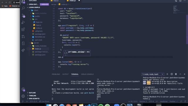Collapse the client folder
Image resolution: width=188 pixels, height=106 pixels.
[x=30, y=10]
